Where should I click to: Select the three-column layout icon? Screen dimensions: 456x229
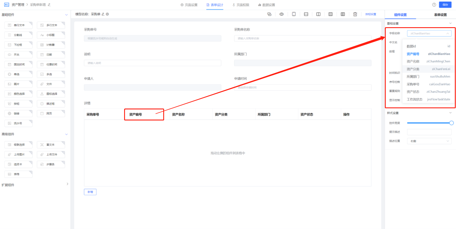(x=330, y=14)
